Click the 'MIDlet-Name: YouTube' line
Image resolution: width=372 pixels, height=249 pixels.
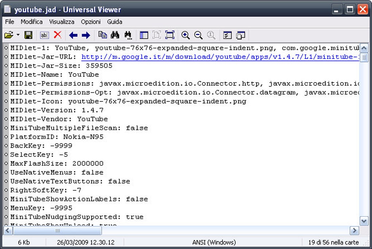coord(55,75)
